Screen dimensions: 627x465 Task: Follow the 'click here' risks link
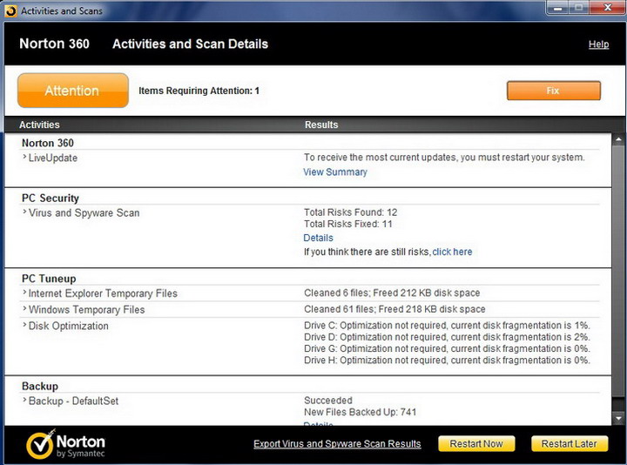(x=452, y=252)
